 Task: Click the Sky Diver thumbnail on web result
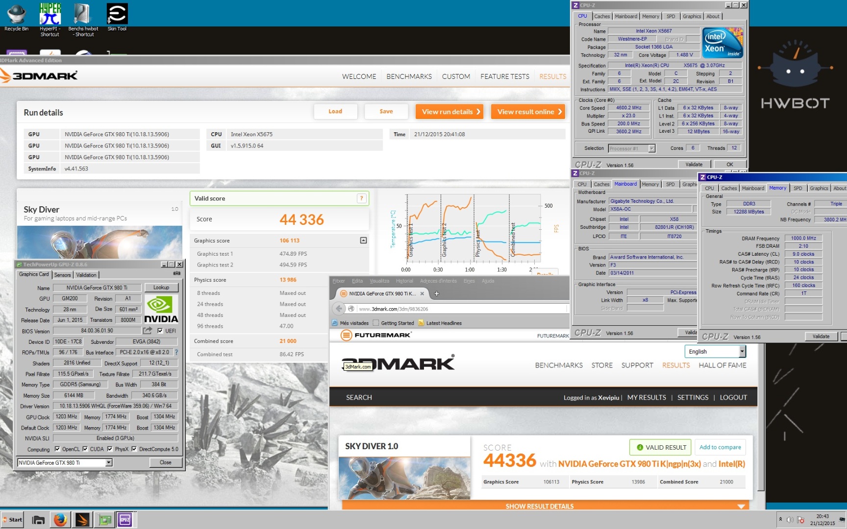pos(404,478)
